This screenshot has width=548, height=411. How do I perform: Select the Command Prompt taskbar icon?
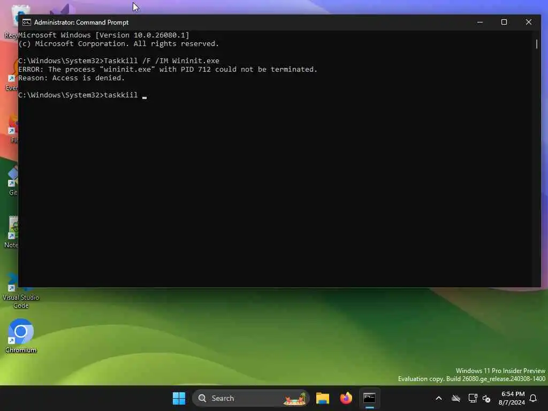pos(369,398)
